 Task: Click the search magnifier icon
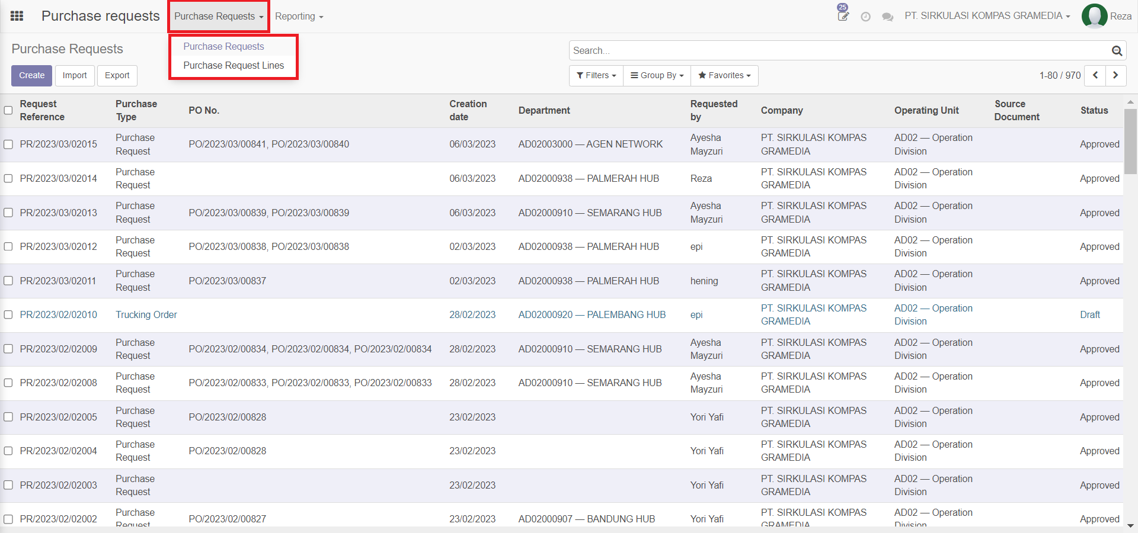[x=1117, y=51]
